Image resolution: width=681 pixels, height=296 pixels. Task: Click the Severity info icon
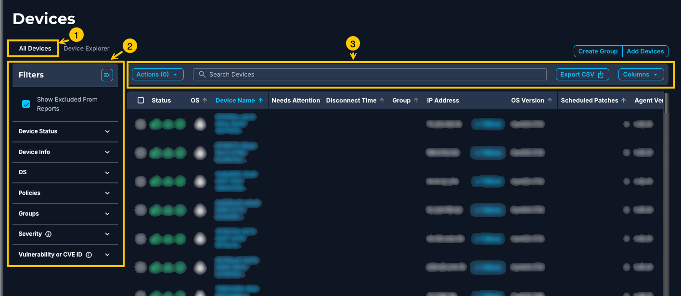(x=48, y=234)
